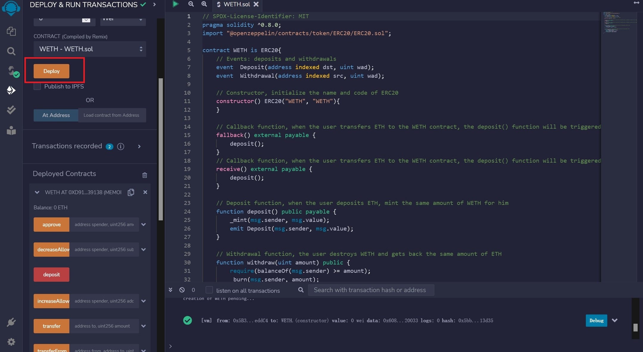The image size is (643, 352).
Task: Click the Balance: 0 ETH text
Action: (x=51, y=208)
